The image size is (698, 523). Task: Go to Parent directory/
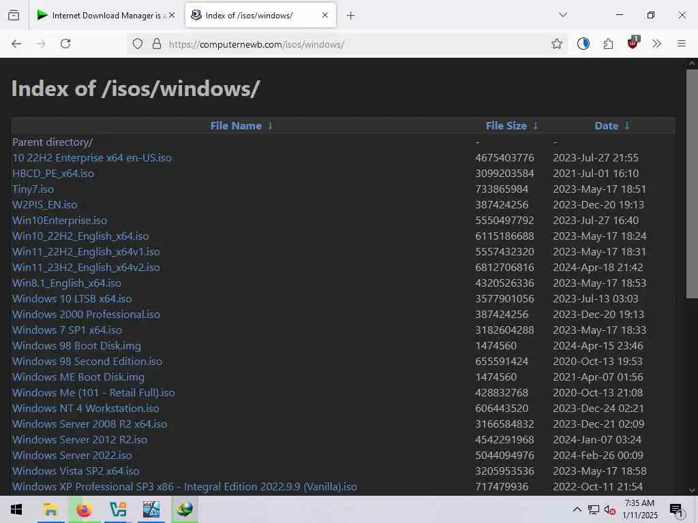(52, 142)
